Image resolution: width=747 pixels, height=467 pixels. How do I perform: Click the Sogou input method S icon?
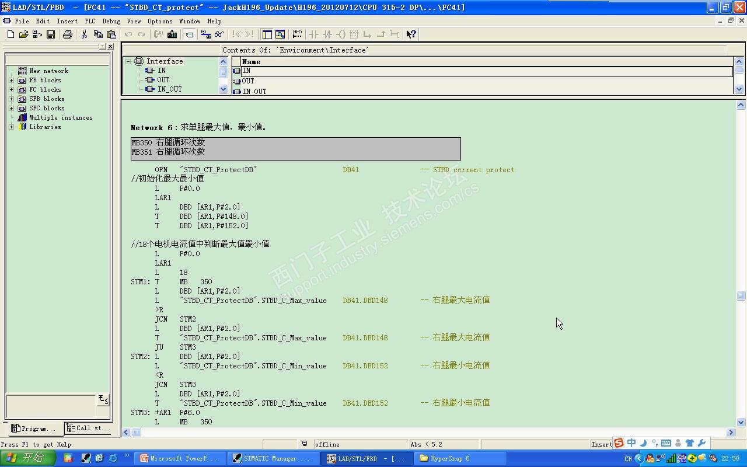click(619, 443)
